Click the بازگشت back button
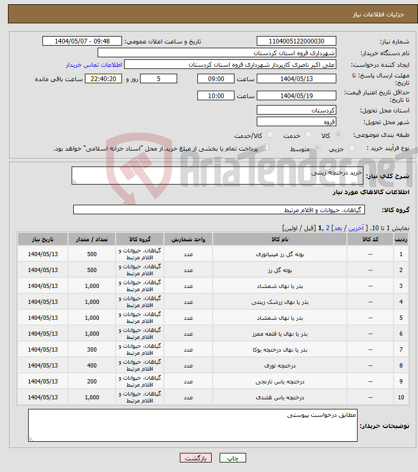 coord(196,458)
